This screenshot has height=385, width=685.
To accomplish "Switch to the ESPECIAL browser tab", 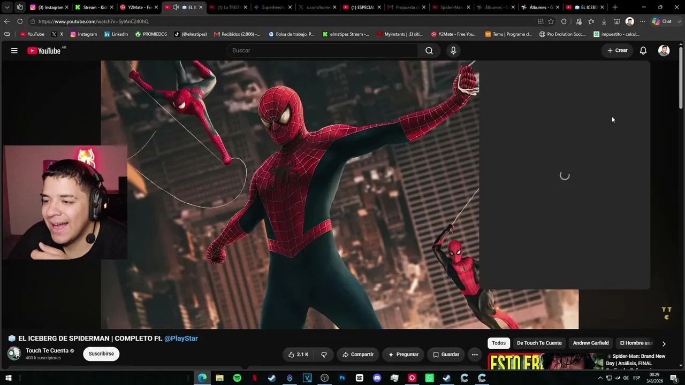I will (x=362, y=7).
